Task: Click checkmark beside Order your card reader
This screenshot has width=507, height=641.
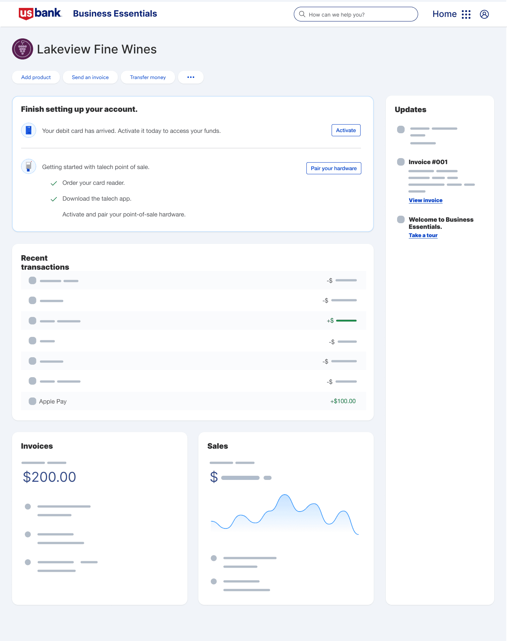Action: coord(54,183)
